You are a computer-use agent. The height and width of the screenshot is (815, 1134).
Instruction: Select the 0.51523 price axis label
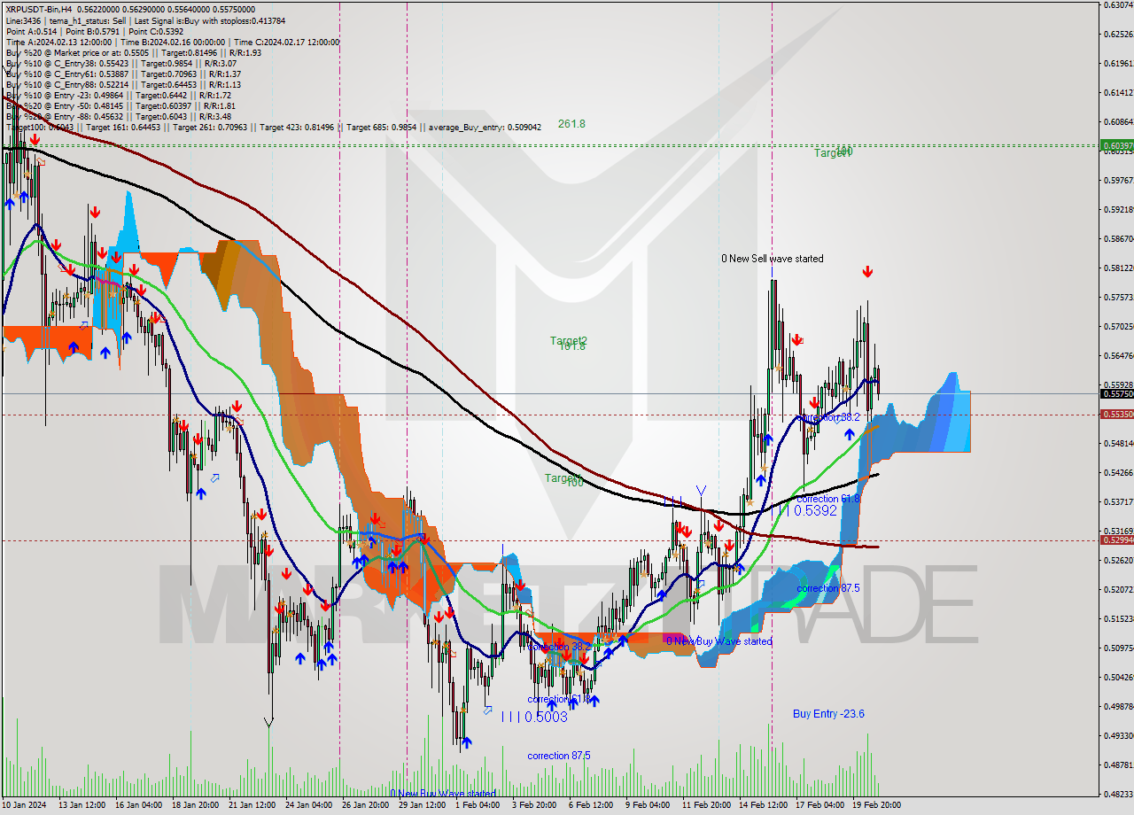[x=1117, y=619]
